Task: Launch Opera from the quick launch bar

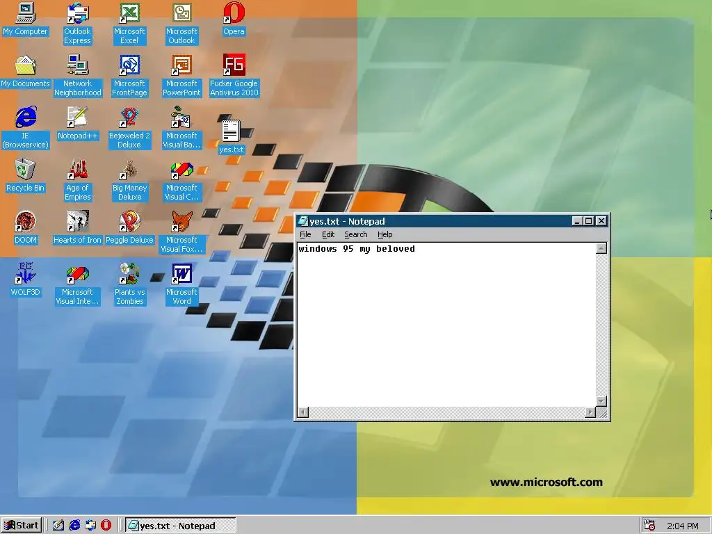Action: coord(106,526)
